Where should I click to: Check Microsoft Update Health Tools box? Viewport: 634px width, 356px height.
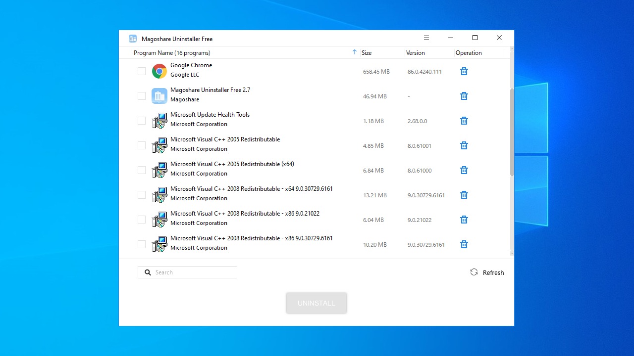click(x=142, y=121)
